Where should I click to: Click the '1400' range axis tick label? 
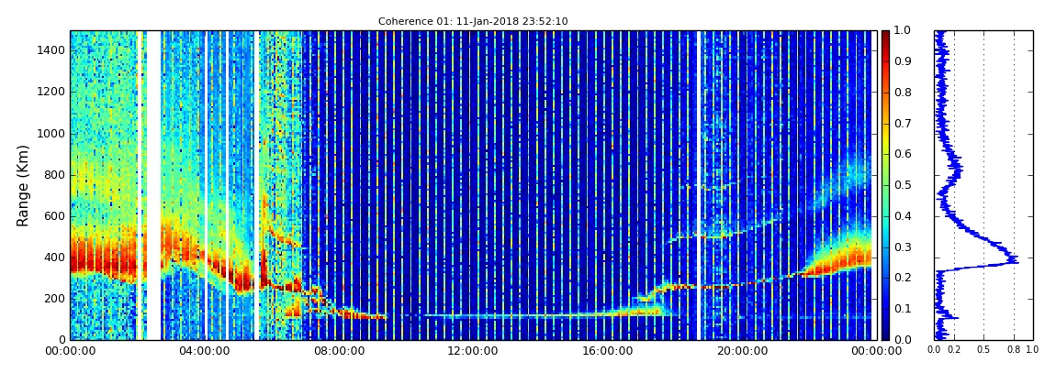pyautogui.click(x=52, y=51)
